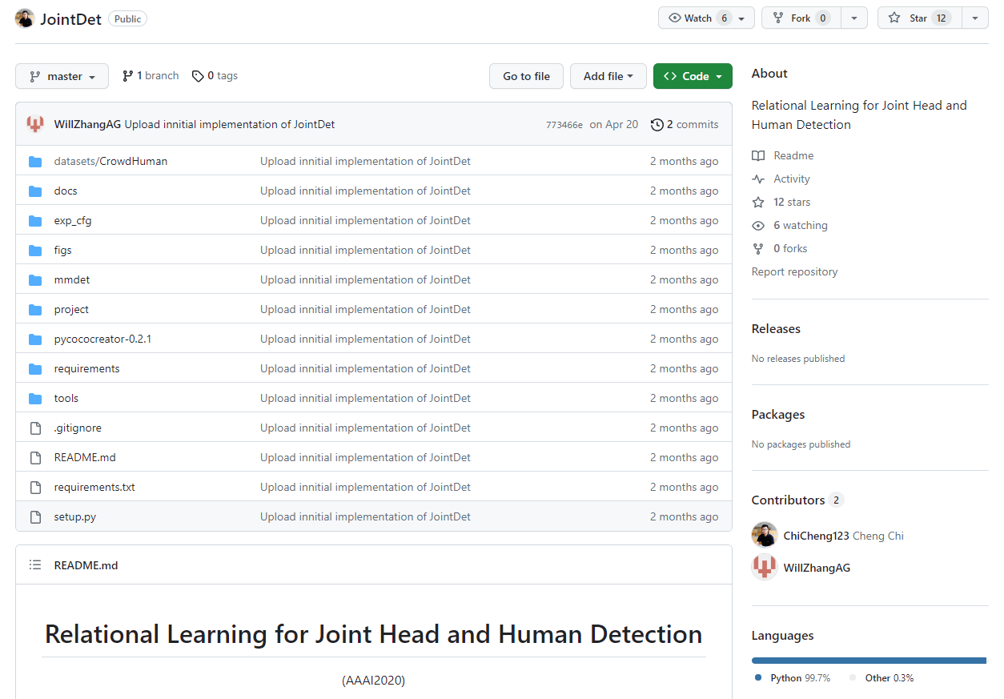Open the latest commit message link in header

[230, 124]
